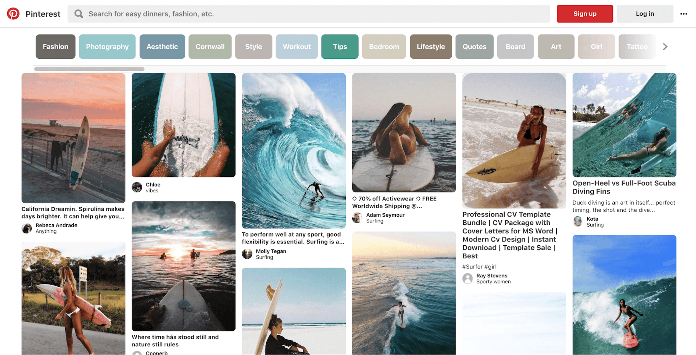Click the Pinterest logo icon
This screenshot has height=355, width=696.
(13, 14)
